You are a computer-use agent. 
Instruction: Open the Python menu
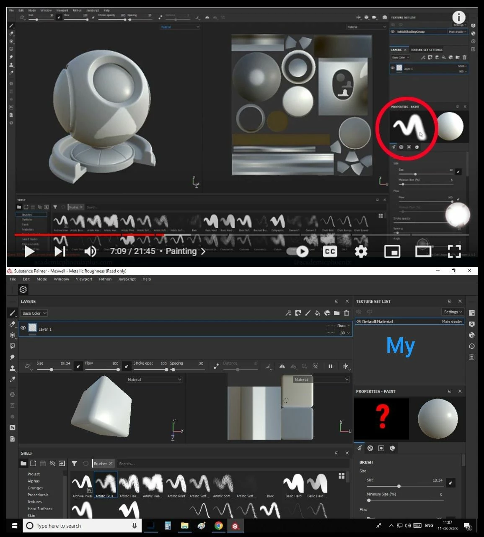(x=105, y=279)
